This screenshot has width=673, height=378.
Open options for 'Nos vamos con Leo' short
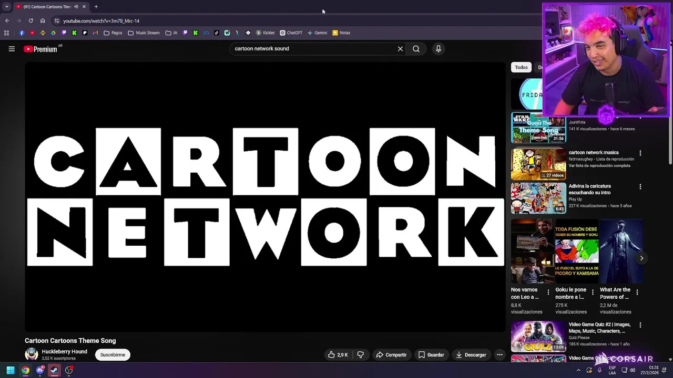pyautogui.click(x=548, y=292)
